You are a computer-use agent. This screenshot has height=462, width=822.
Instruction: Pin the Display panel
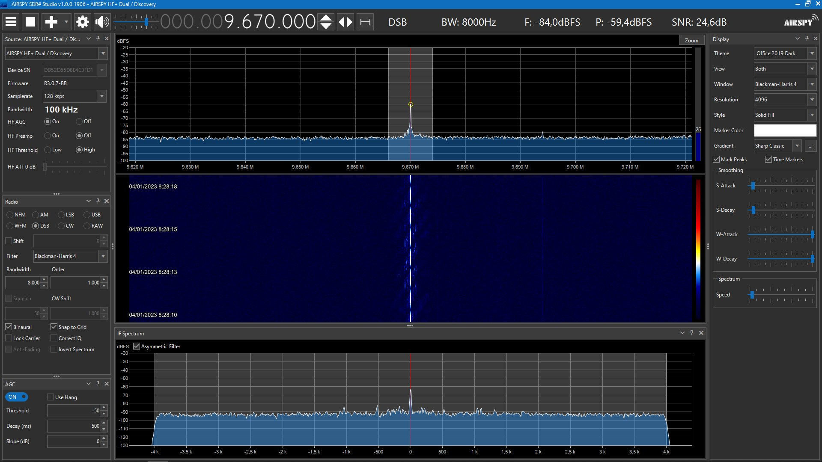pyautogui.click(x=807, y=39)
